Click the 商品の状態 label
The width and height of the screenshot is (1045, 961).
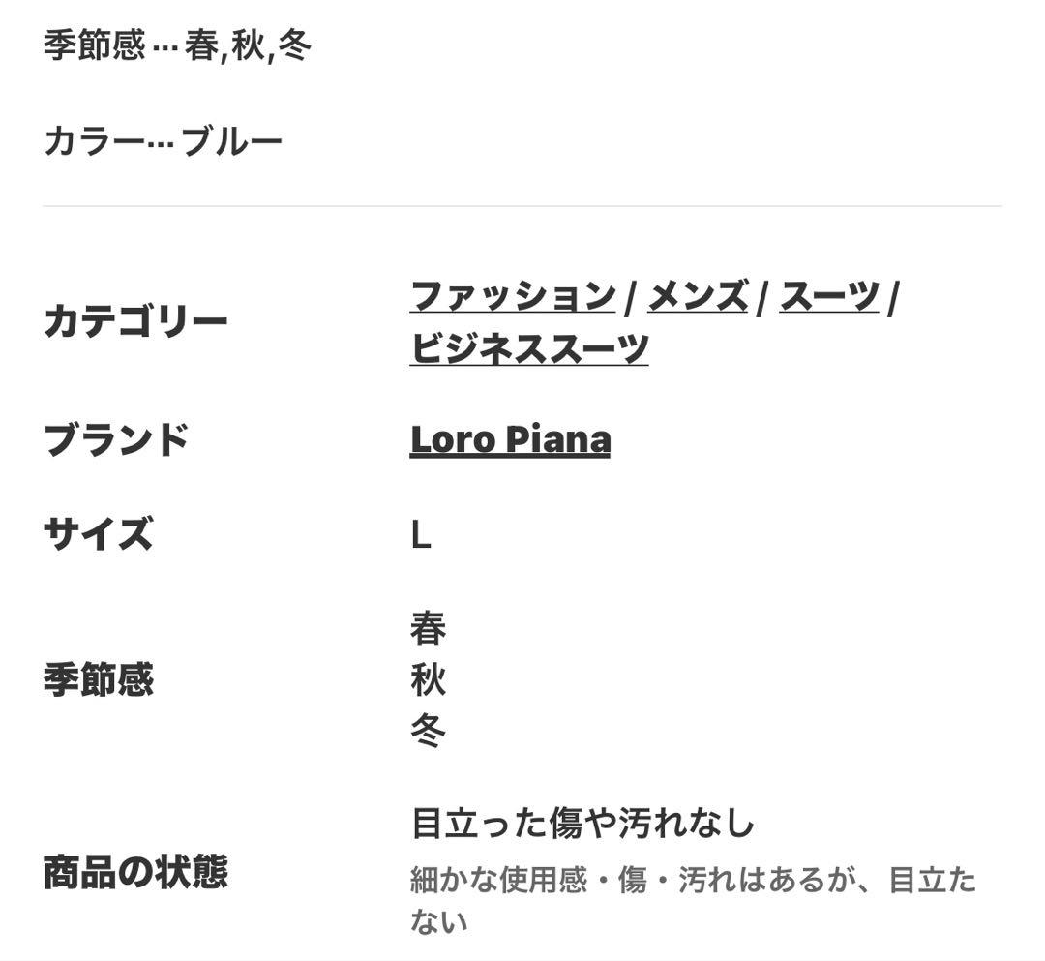pyautogui.click(x=135, y=870)
